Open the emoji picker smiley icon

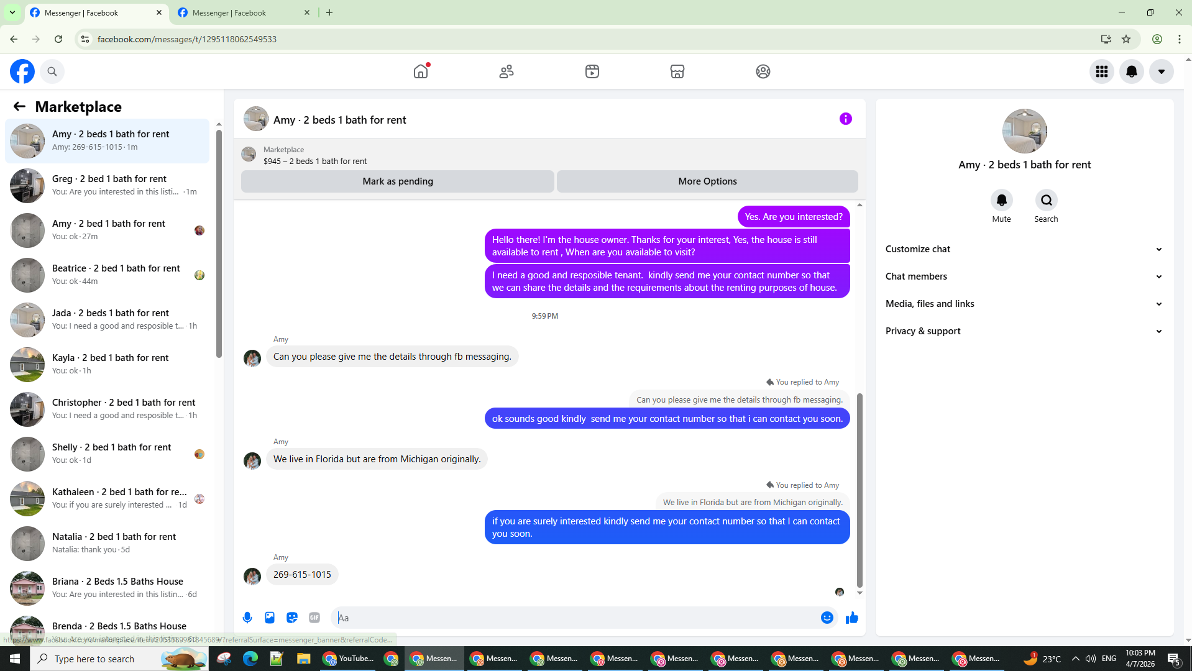click(x=827, y=618)
